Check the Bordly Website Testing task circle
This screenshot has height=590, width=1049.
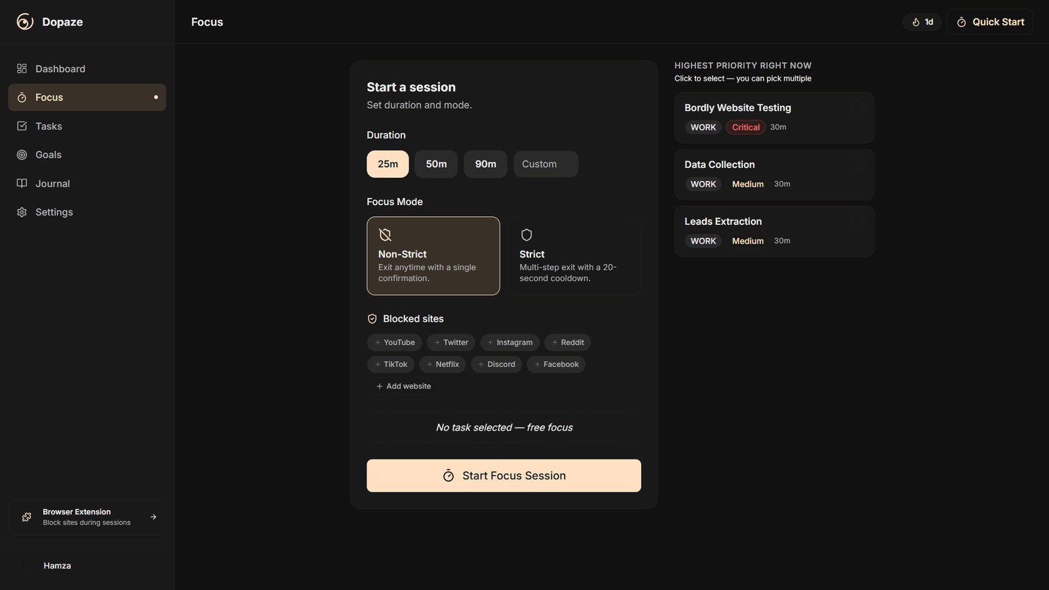(857, 108)
